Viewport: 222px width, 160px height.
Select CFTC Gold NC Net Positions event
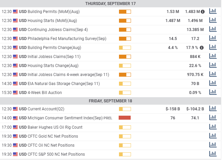click(x=110, y=136)
